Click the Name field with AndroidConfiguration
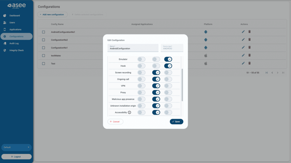The height and width of the screenshot is (163, 291). click(x=133, y=48)
